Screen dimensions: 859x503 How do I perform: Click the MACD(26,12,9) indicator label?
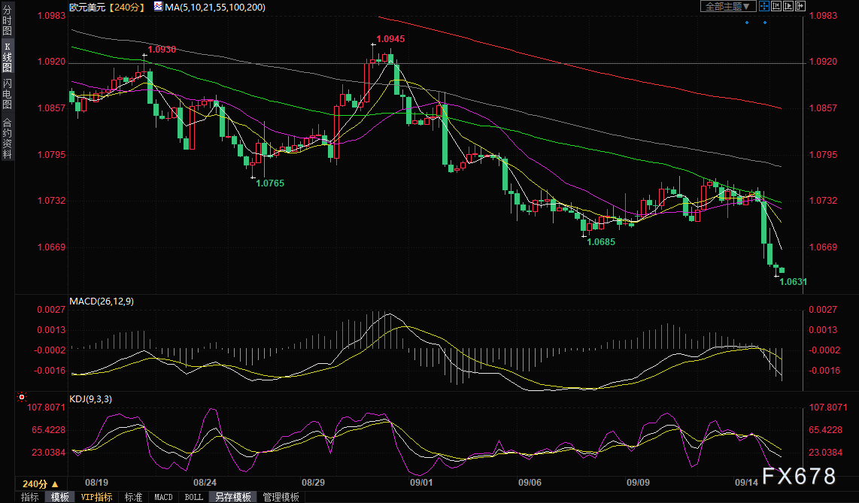point(102,301)
